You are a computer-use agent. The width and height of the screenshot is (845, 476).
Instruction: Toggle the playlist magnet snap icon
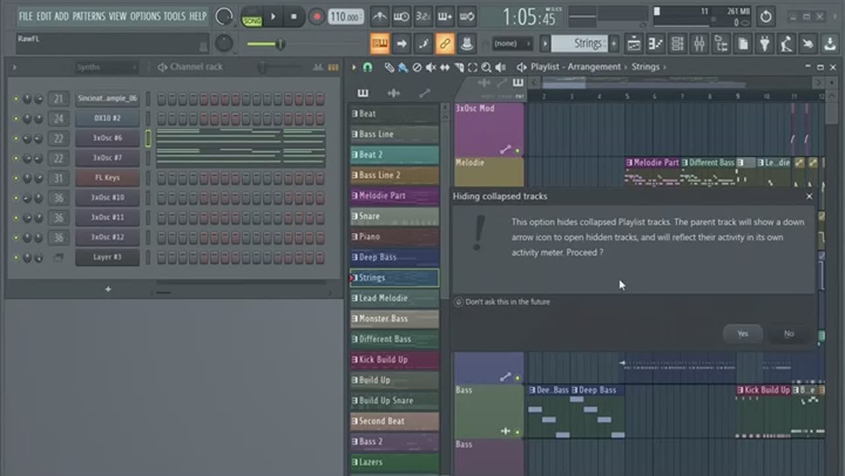tap(368, 67)
